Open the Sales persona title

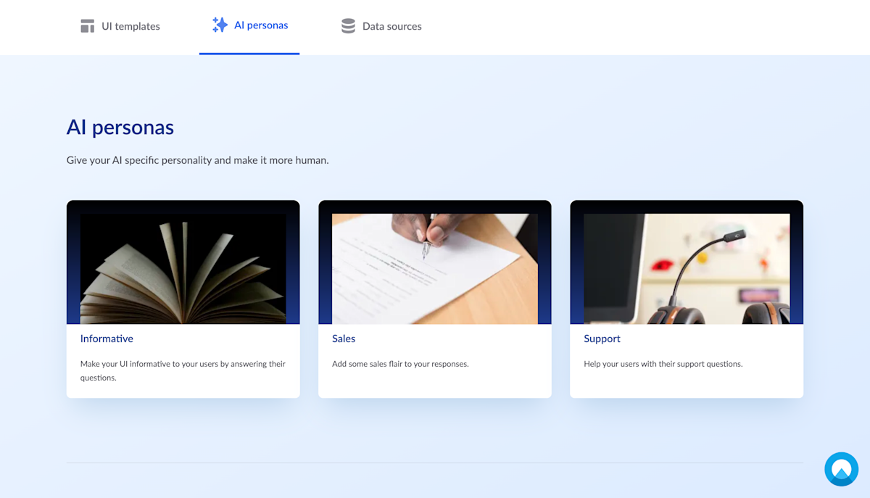click(344, 339)
